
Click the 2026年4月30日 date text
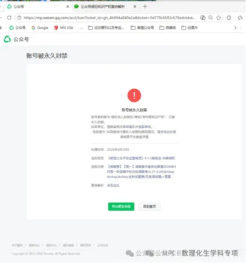118,149
